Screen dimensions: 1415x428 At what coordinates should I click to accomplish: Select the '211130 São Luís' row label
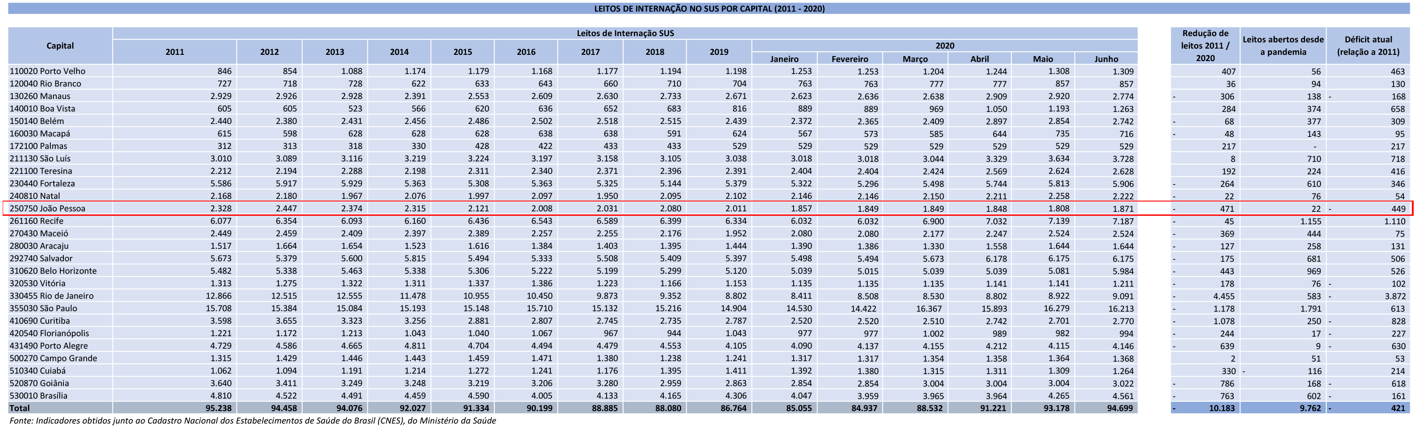40,159
